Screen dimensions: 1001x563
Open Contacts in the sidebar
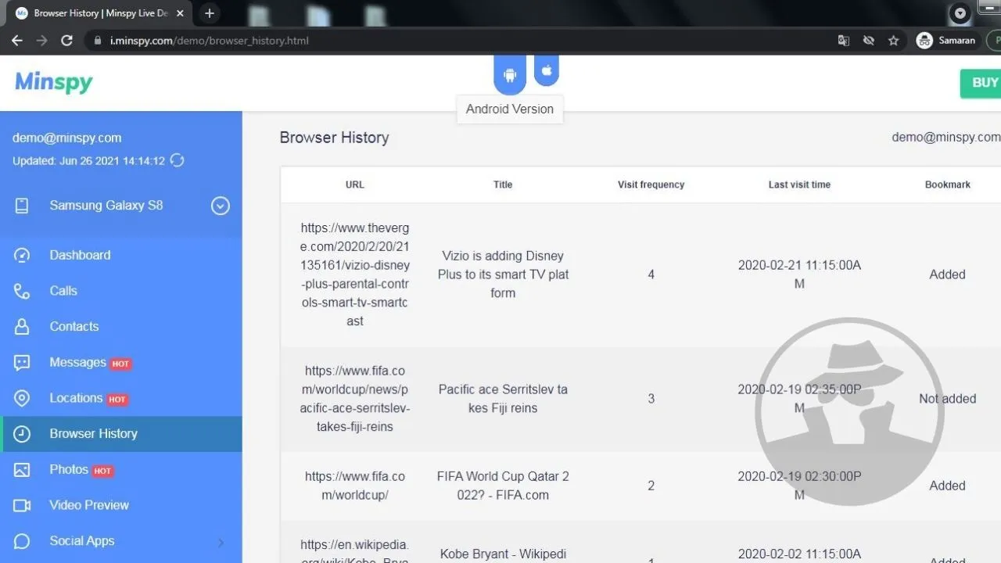tap(74, 327)
